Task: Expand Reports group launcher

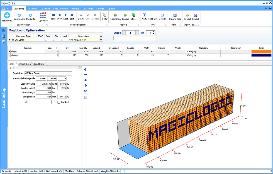Action: (139, 25)
